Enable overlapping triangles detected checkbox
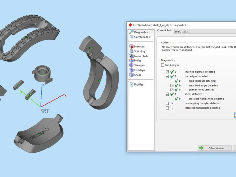236x177 pixels. pyautogui.click(x=167, y=103)
